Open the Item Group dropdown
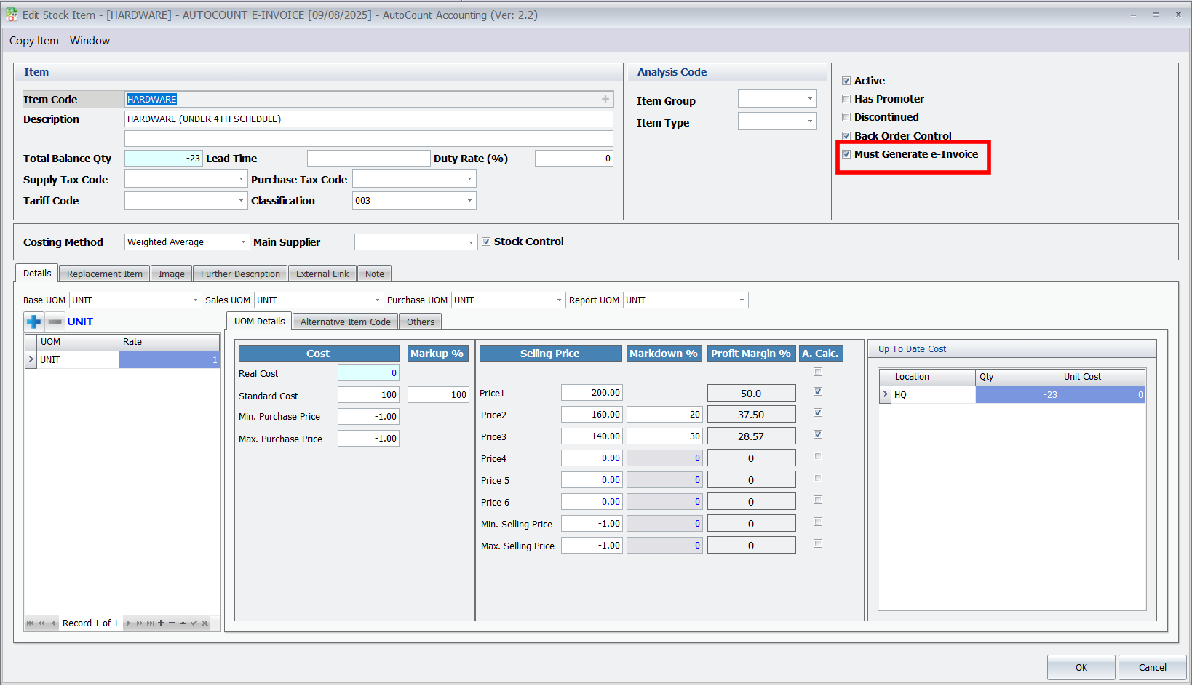Image resolution: width=1192 pixels, height=686 pixels. 810,99
